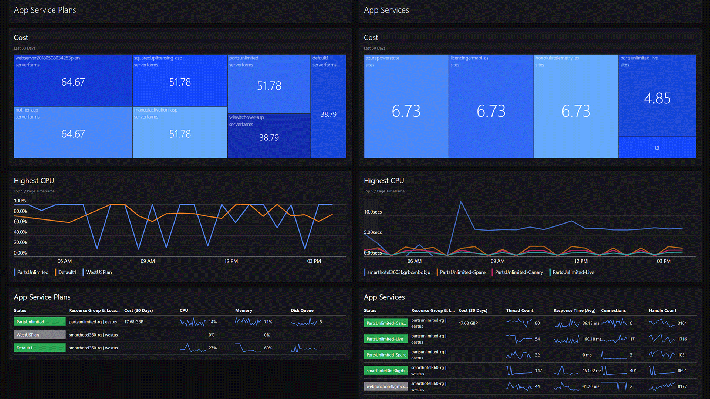Hide PartsUnlimited-Canary series via its legend marker
710x399 pixels.
coord(518,272)
